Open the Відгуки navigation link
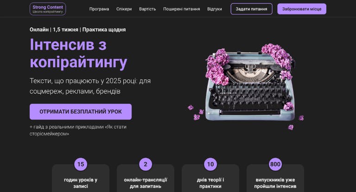This screenshot has width=356, height=192. (x=214, y=9)
